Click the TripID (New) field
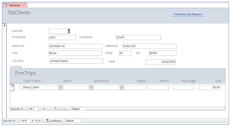Viewport: 231px width, 126px height. (x=25, y=87)
